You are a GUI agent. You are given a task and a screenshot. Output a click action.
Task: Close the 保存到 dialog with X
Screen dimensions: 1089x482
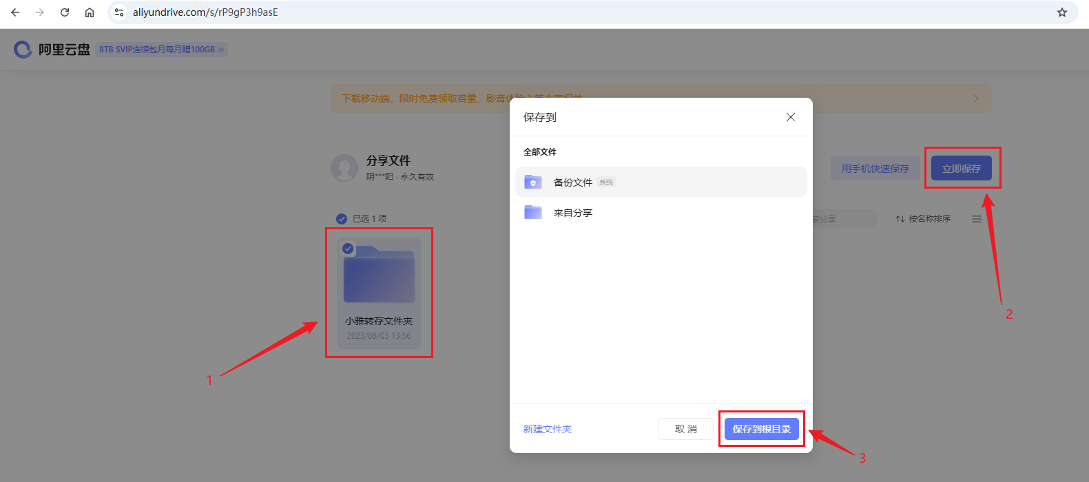click(x=791, y=117)
